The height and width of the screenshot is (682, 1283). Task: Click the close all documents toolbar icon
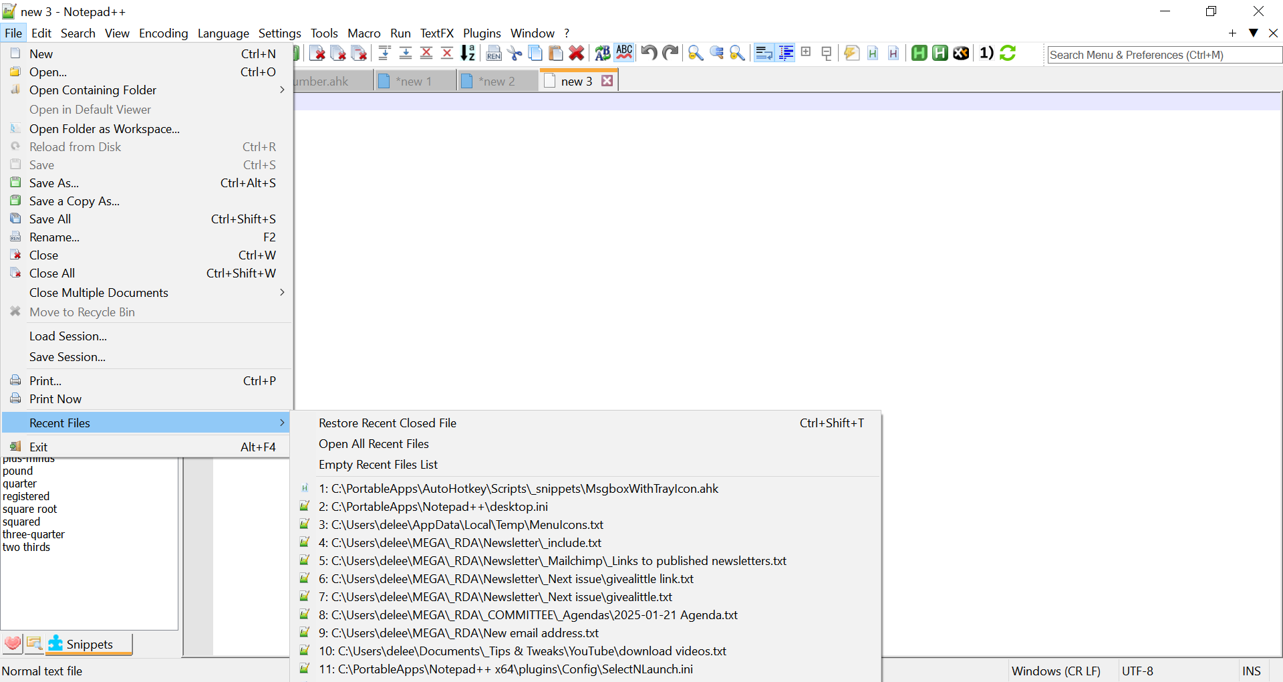point(338,53)
